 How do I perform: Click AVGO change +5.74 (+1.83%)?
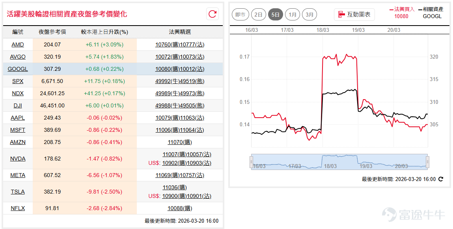pos(104,57)
